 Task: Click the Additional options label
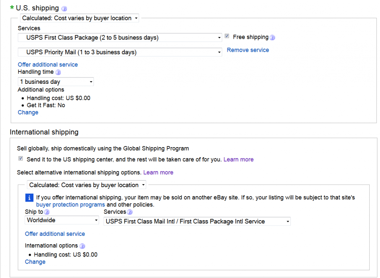[41, 90]
